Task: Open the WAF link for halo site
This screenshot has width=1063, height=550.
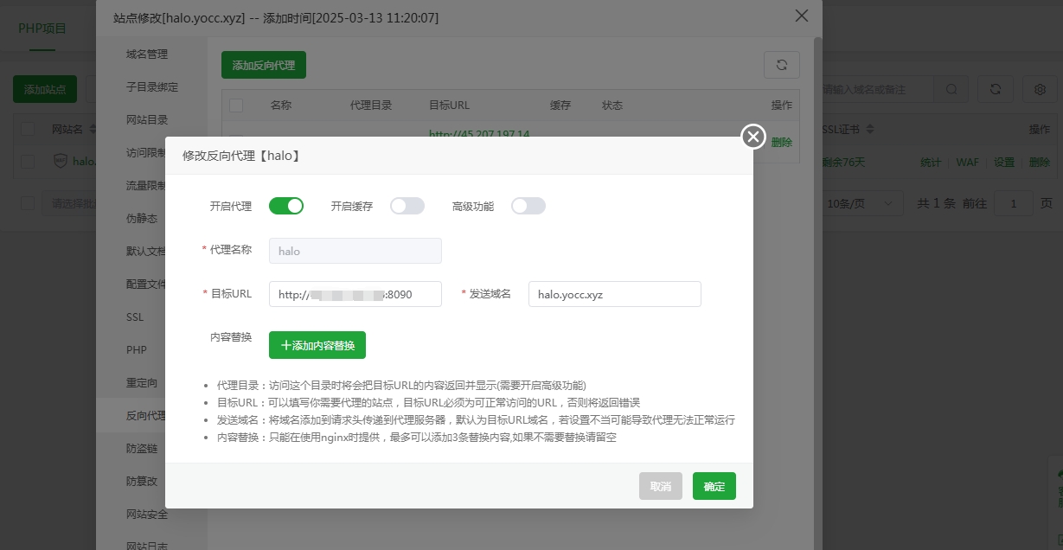Action: tap(967, 162)
